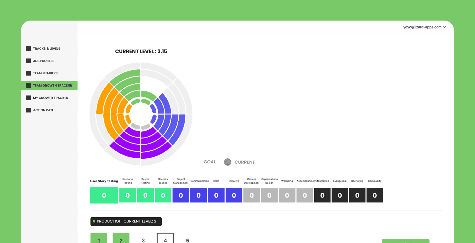Choose level 4 box
Image resolution: width=475 pixels, height=243 pixels.
(x=165, y=239)
